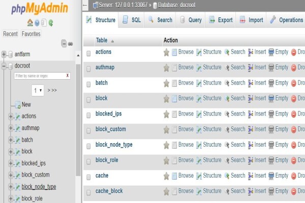The image size is (305, 203).
Task: Check the block_custom table checkbox
Action: [88, 131]
